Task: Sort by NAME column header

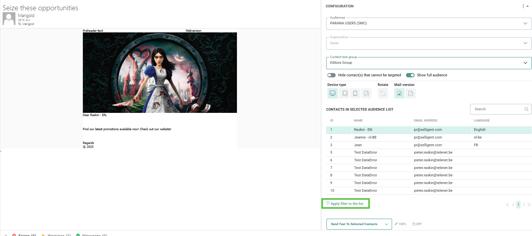Action: coord(358,121)
